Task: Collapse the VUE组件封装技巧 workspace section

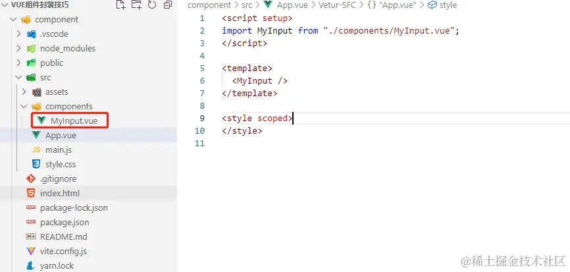Action: pos(5,5)
